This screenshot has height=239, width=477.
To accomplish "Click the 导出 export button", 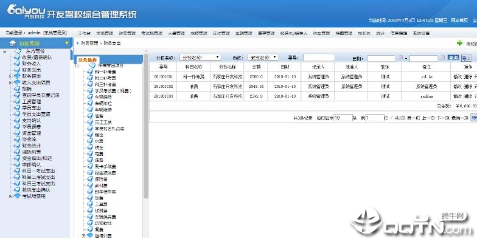I will tap(466, 58).
